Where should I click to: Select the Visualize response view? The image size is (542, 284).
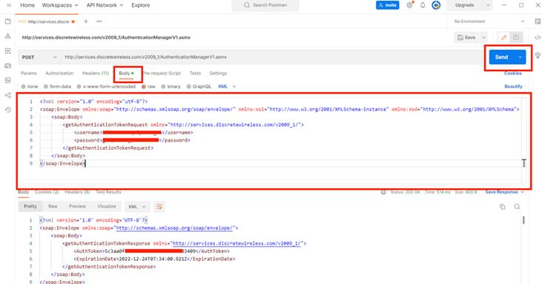(x=107, y=206)
